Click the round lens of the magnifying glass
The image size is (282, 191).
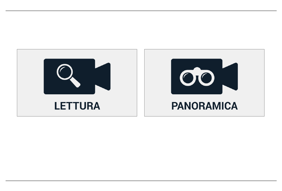pyautogui.click(x=65, y=72)
